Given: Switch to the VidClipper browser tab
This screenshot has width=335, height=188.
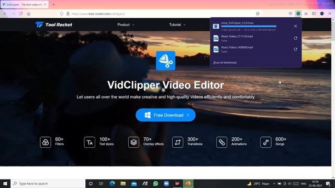Looking at the screenshot, I should [25, 5].
